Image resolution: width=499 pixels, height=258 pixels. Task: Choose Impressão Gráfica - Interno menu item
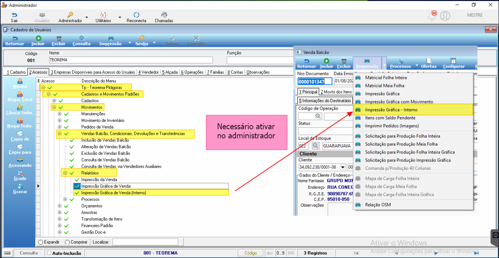pyautogui.click(x=413, y=110)
